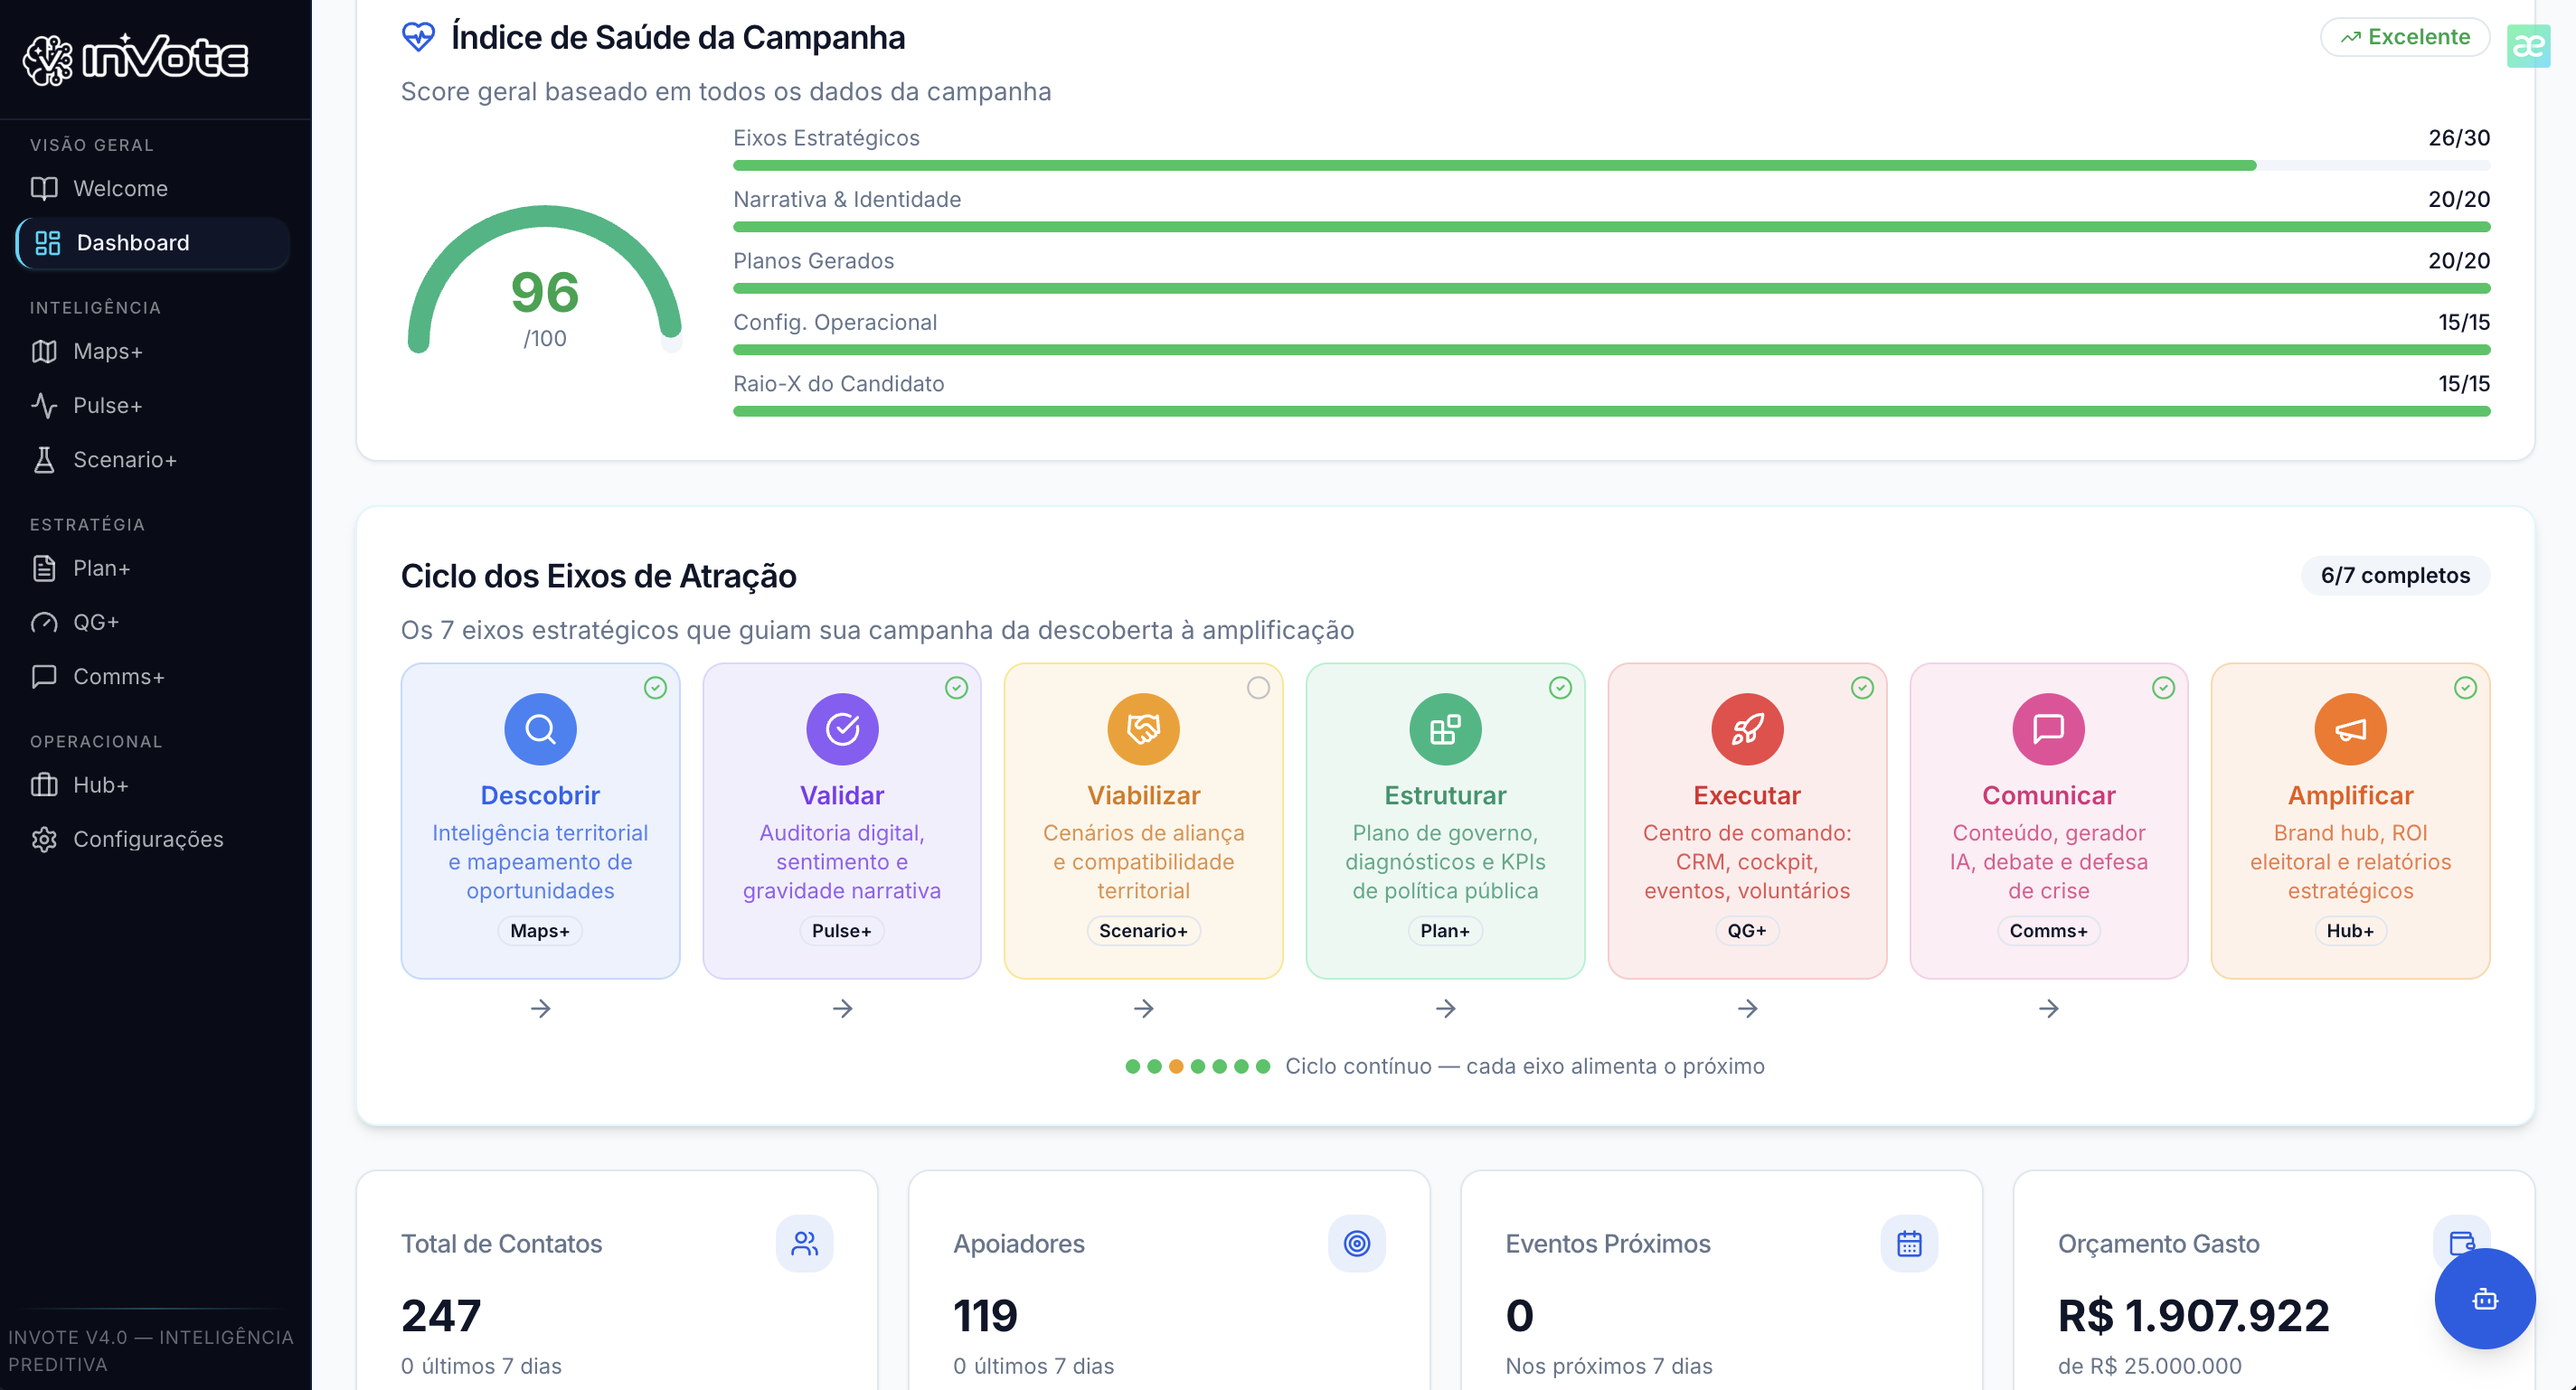Toggle the Executar card completion check

(1862, 688)
